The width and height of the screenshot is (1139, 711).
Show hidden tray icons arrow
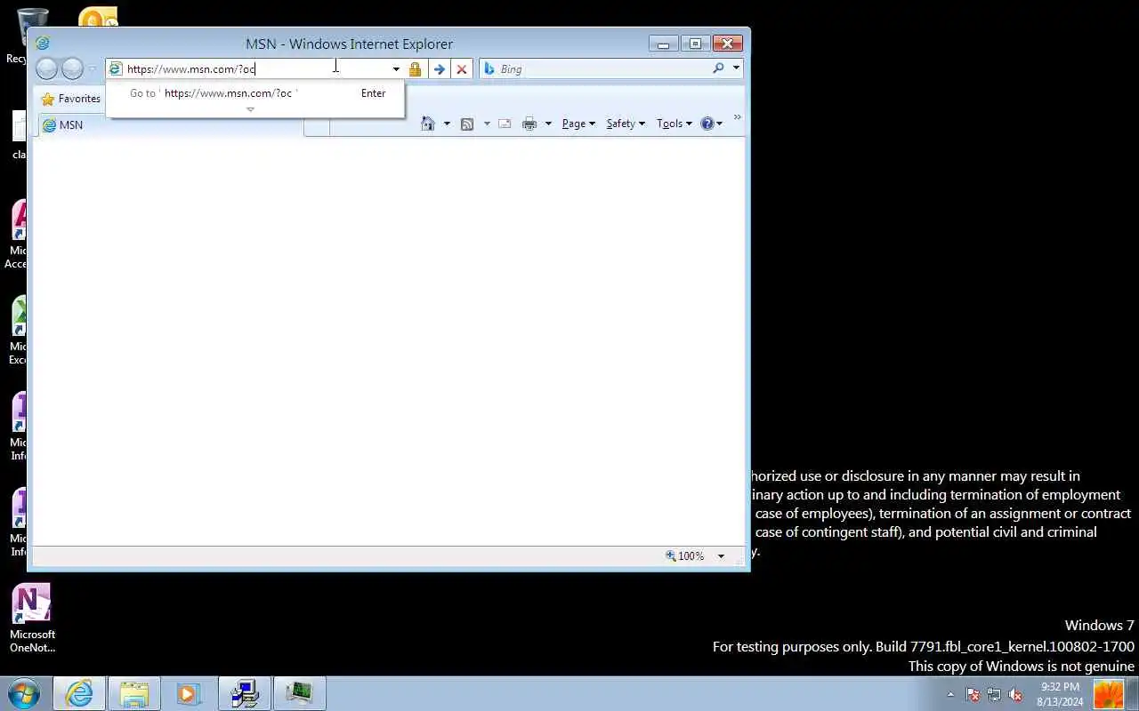point(950,694)
